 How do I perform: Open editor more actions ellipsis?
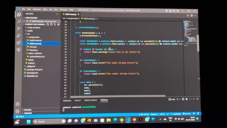pyautogui.click(x=195, y=16)
